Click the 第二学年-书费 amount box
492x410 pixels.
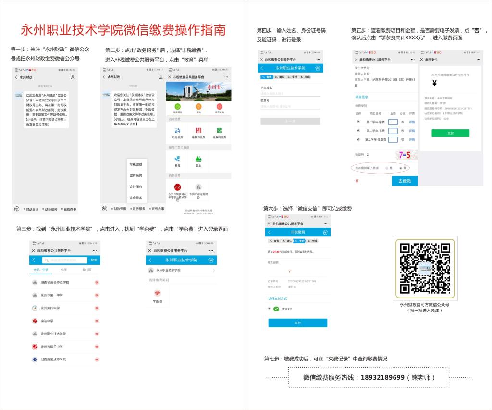coord(393,131)
